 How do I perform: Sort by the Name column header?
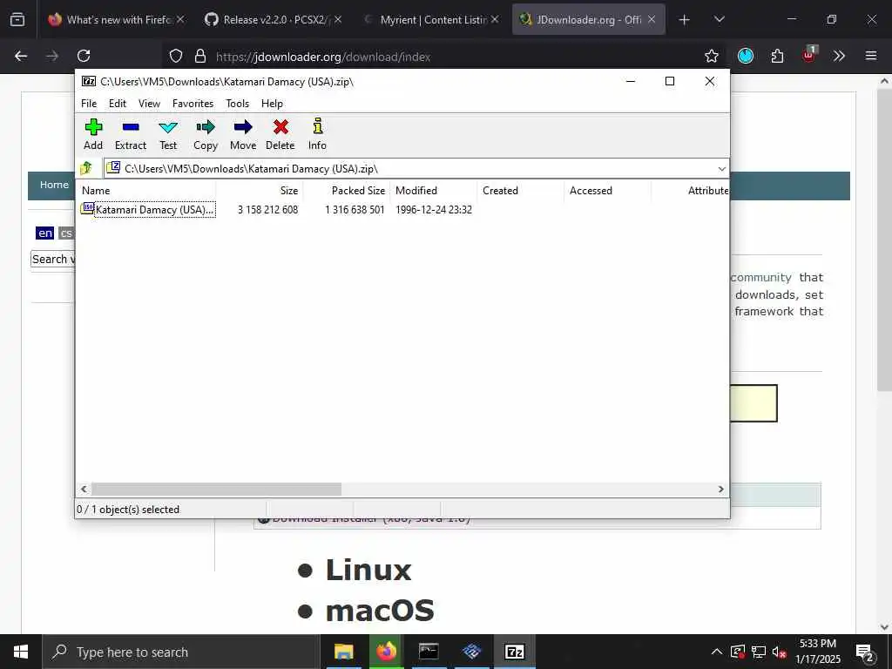click(146, 191)
